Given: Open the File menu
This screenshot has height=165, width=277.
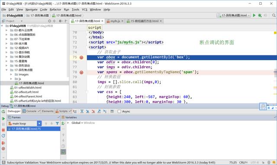Looking at the screenshot, I should click(x=4, y=10).
